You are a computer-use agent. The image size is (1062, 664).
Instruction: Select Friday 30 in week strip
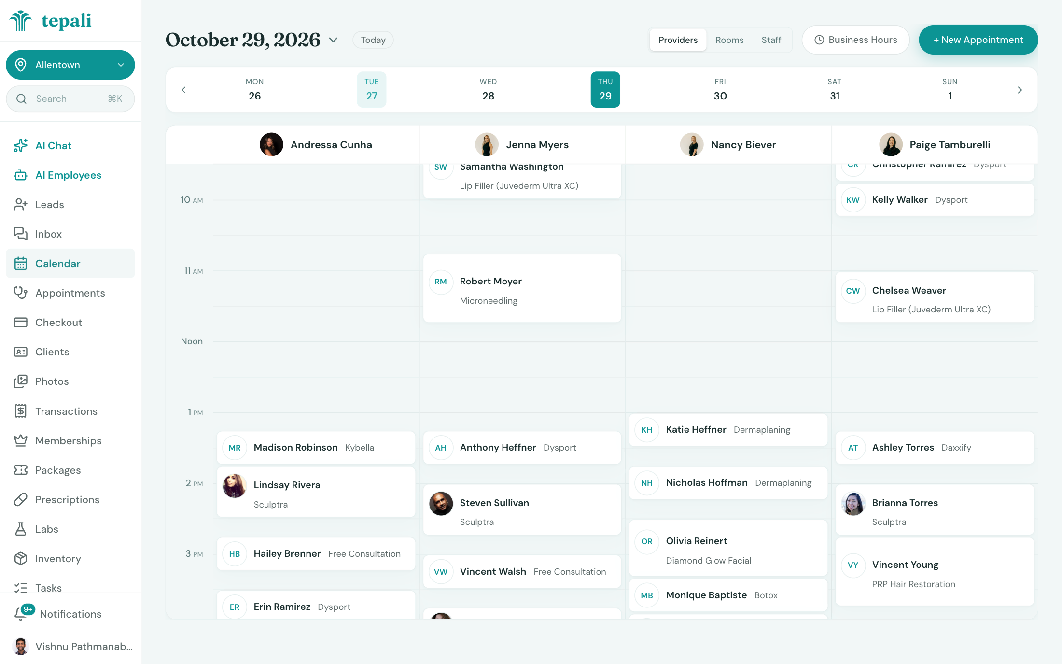(720, 90)
